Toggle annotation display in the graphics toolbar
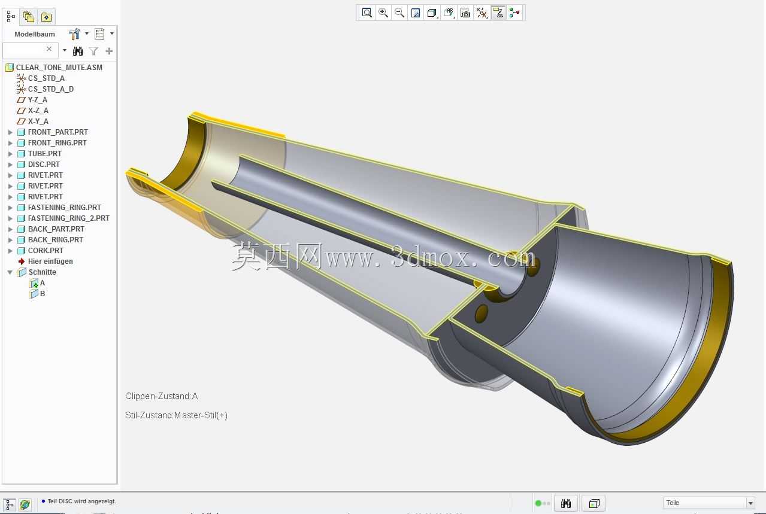The image size is (766, 514). pyautogui.click(x=498, y=13)
